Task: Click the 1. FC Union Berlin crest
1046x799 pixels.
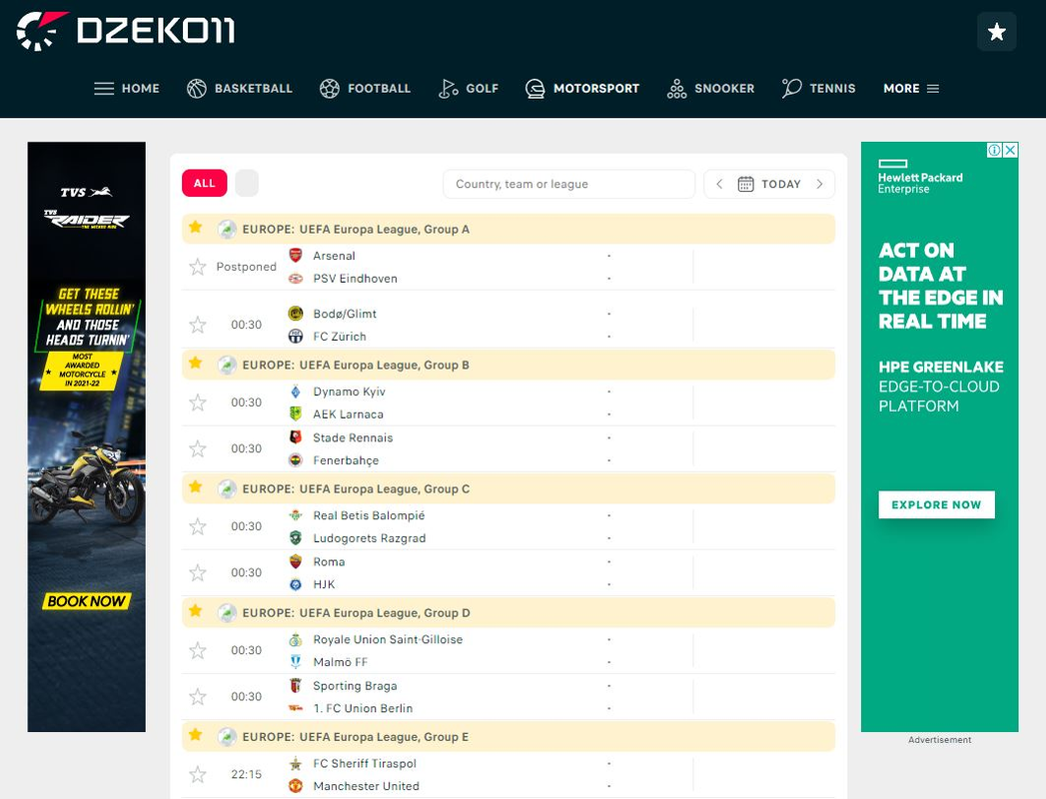Action: click(296, 708)
